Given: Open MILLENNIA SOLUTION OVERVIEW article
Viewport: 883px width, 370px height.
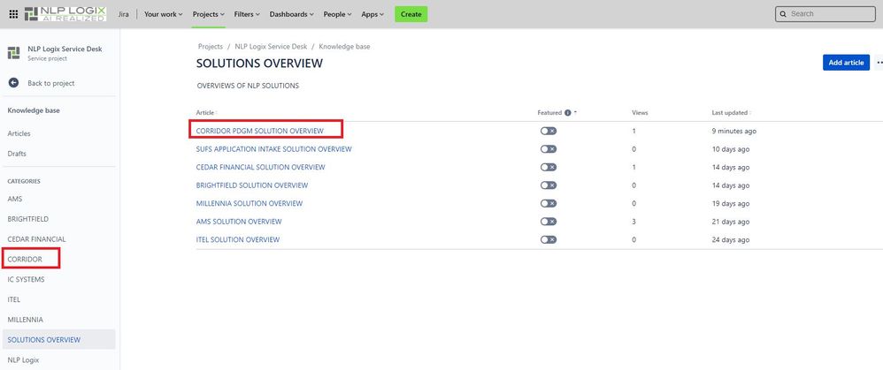Looking at the screenshot, I should pyautogui.click(x=250, y=203).
